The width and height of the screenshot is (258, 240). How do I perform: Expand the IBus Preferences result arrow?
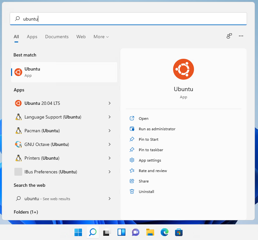(109, 172)
